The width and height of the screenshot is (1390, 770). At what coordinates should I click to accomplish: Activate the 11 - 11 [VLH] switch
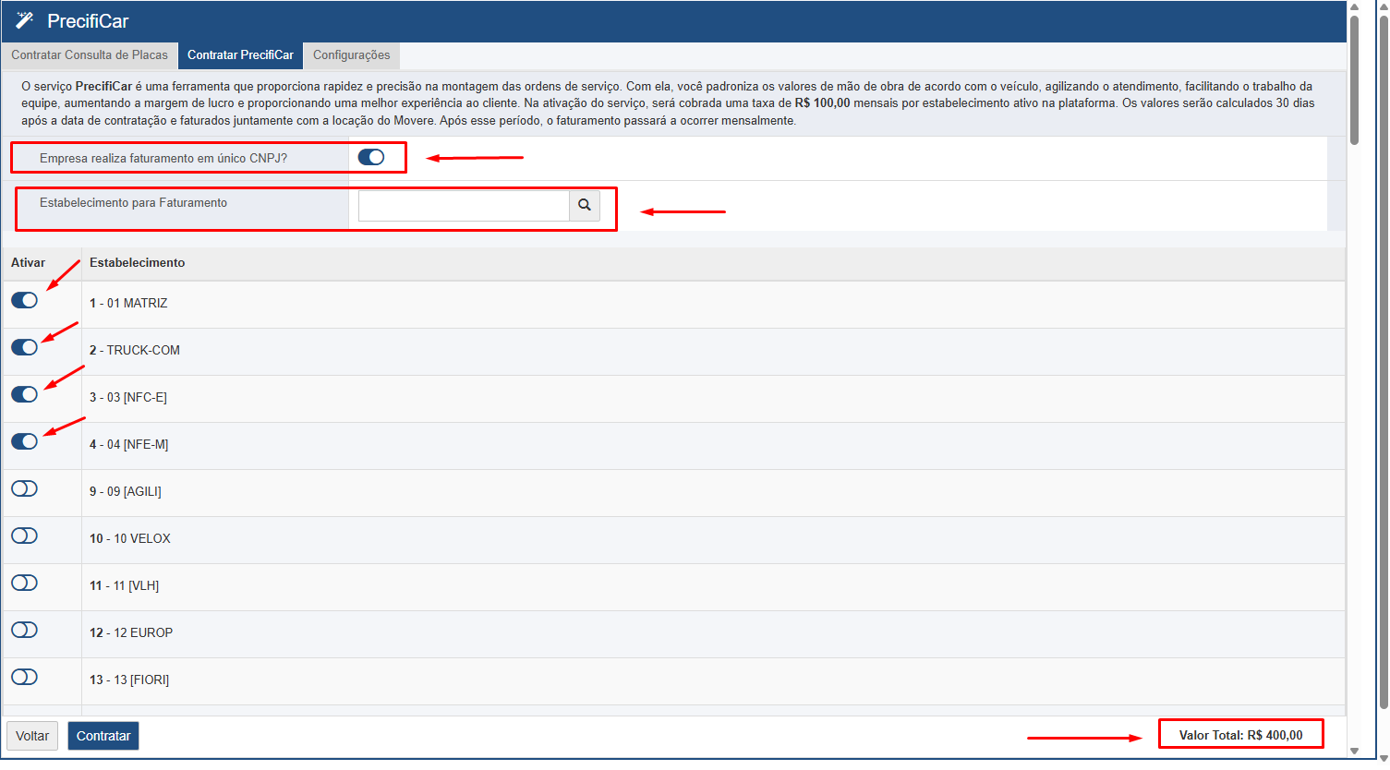[24, 583]
